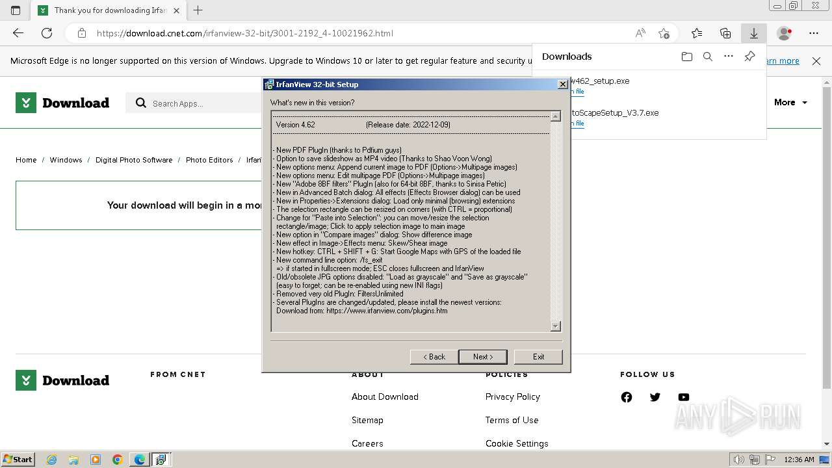This screenshot has width=832, height=468.
Task: Open the Read aloud icon
Action: tap(640, 33)
